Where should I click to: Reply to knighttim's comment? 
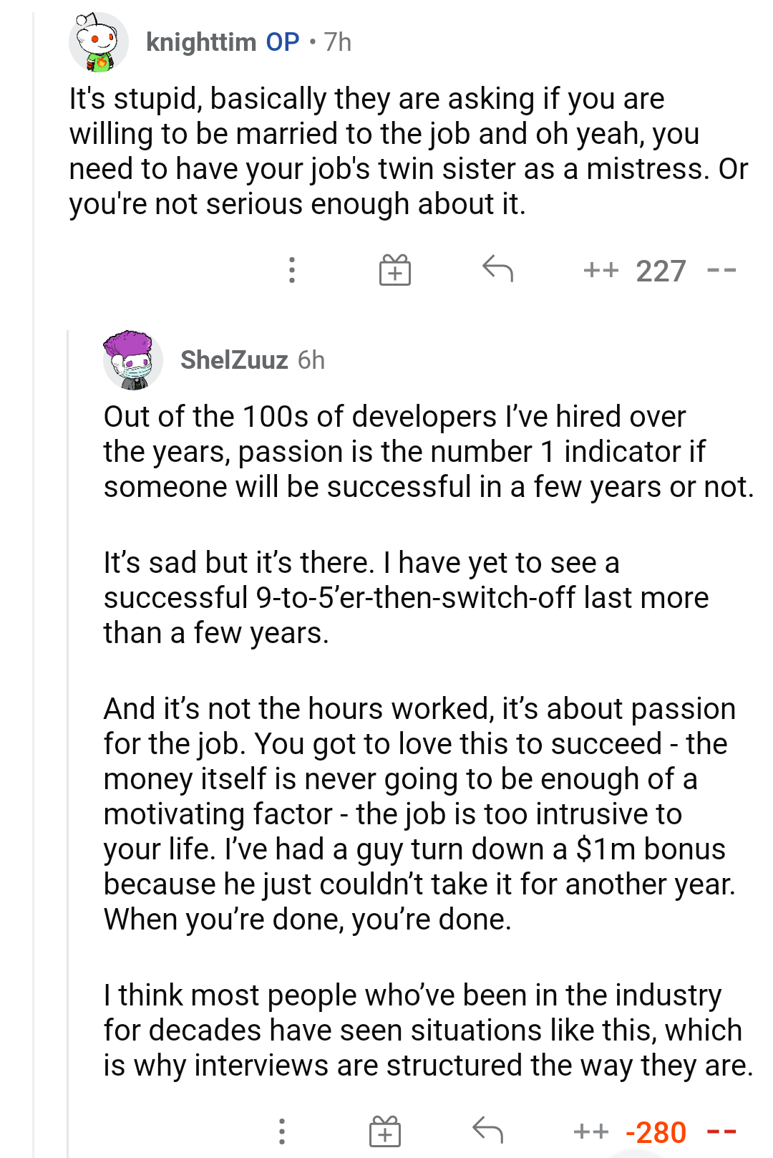pos(499,271)
